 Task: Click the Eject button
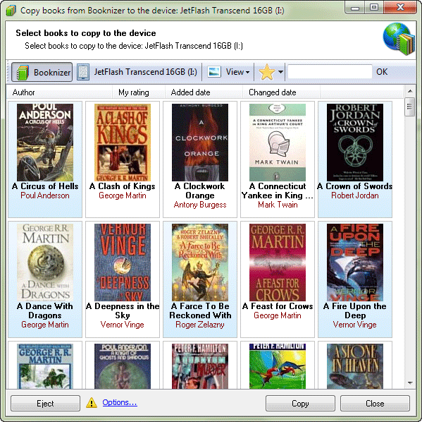pos(46,404)
